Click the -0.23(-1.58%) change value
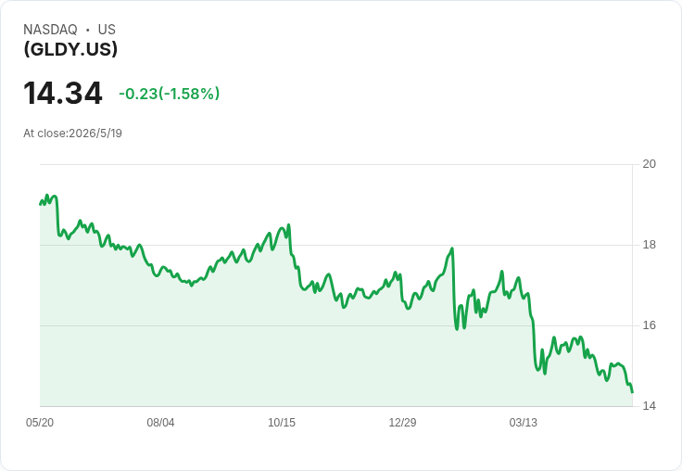 pos(170,94)
